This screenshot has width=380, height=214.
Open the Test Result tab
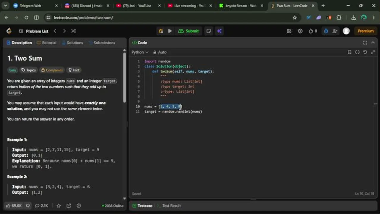[x=169, y=206]
